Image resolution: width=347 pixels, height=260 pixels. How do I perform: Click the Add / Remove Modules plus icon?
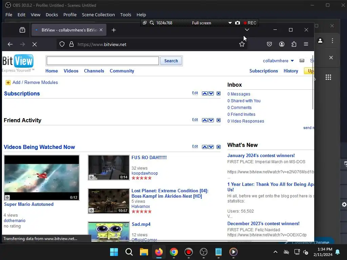pos(8,83)
